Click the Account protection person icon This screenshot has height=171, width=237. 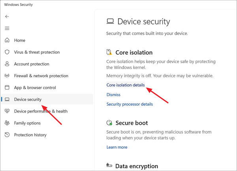click(7, 64)
